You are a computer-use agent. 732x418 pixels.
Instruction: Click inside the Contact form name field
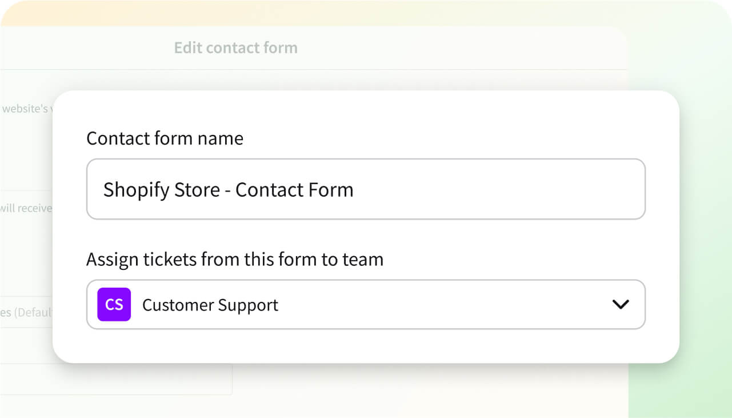366,189
